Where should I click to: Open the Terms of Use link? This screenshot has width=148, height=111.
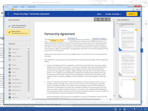click(x=53, y=102)
